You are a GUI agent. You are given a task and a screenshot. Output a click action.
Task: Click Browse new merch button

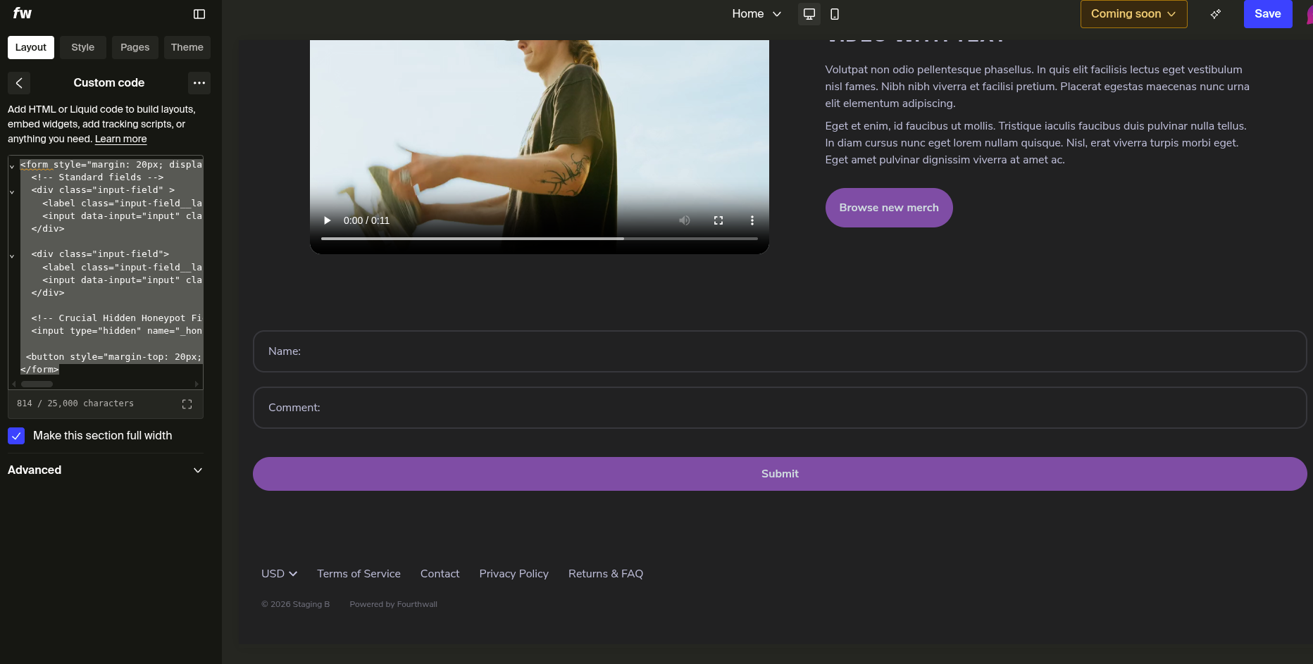(888, 208)
